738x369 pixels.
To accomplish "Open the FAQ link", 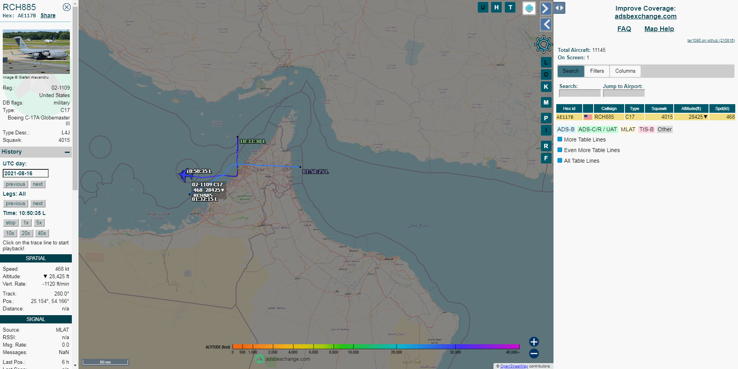I will 624,29.
